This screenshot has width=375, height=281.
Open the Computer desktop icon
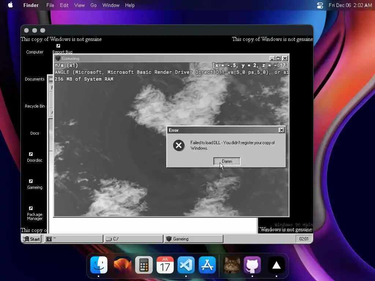(x=35, y=52)
